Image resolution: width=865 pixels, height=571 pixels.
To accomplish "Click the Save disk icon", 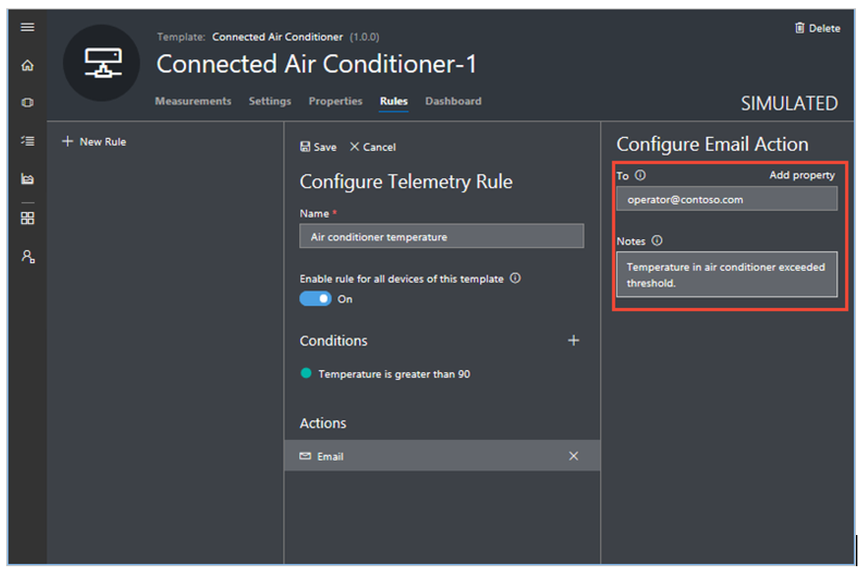I will 305,147.
